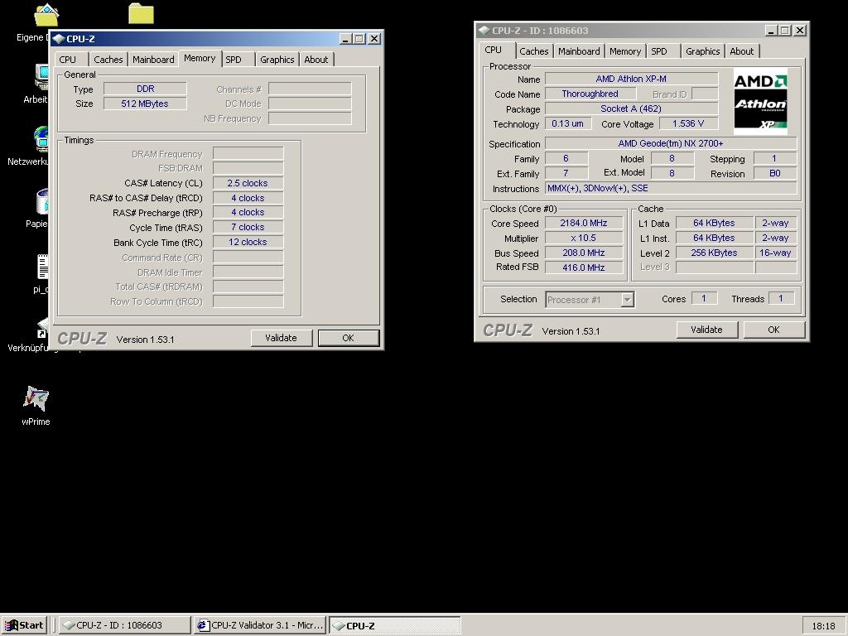
Task: Click Validate in the Memory window
Action: (x=282, y=338)
